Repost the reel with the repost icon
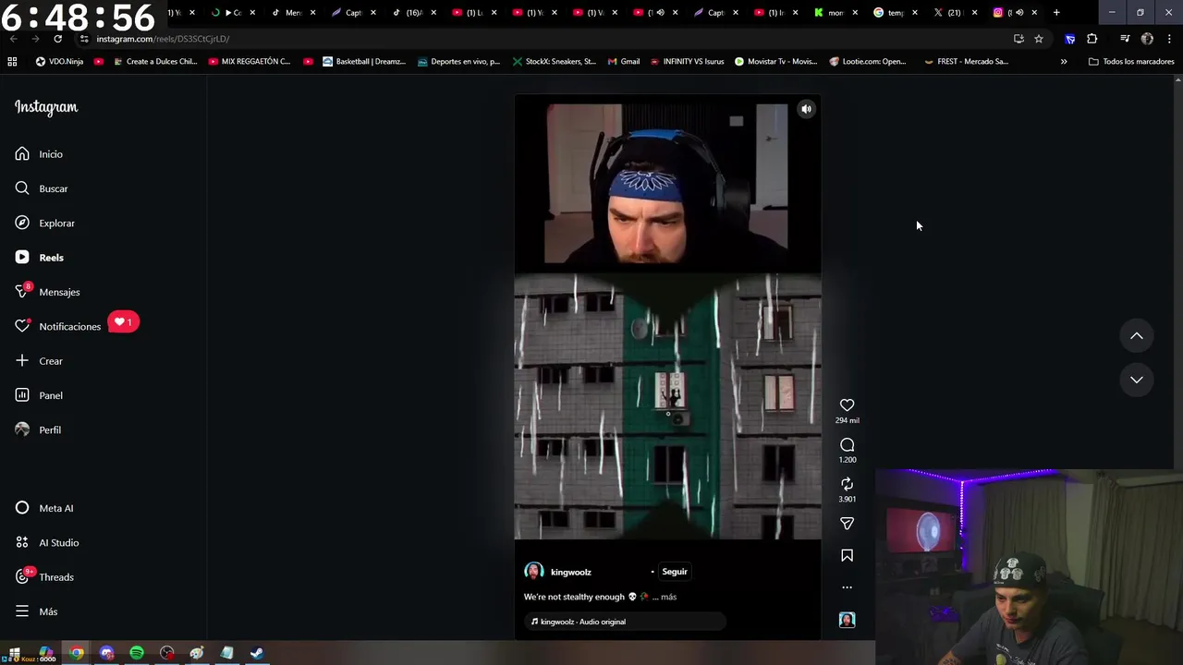This screenshot has height=665, width=1183. [x=847, y=484]
